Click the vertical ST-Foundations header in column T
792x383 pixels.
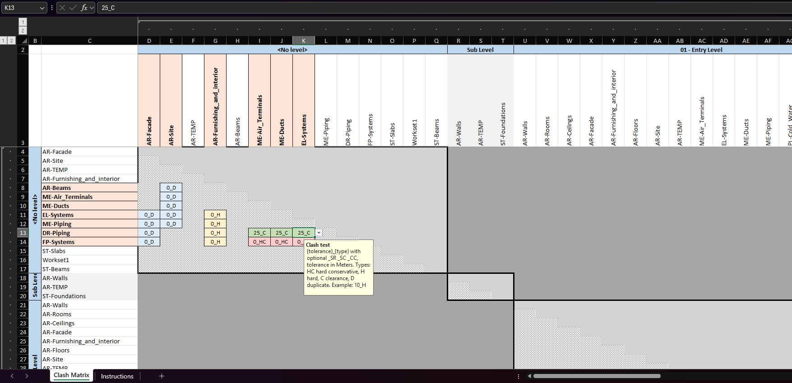(503, 100)
